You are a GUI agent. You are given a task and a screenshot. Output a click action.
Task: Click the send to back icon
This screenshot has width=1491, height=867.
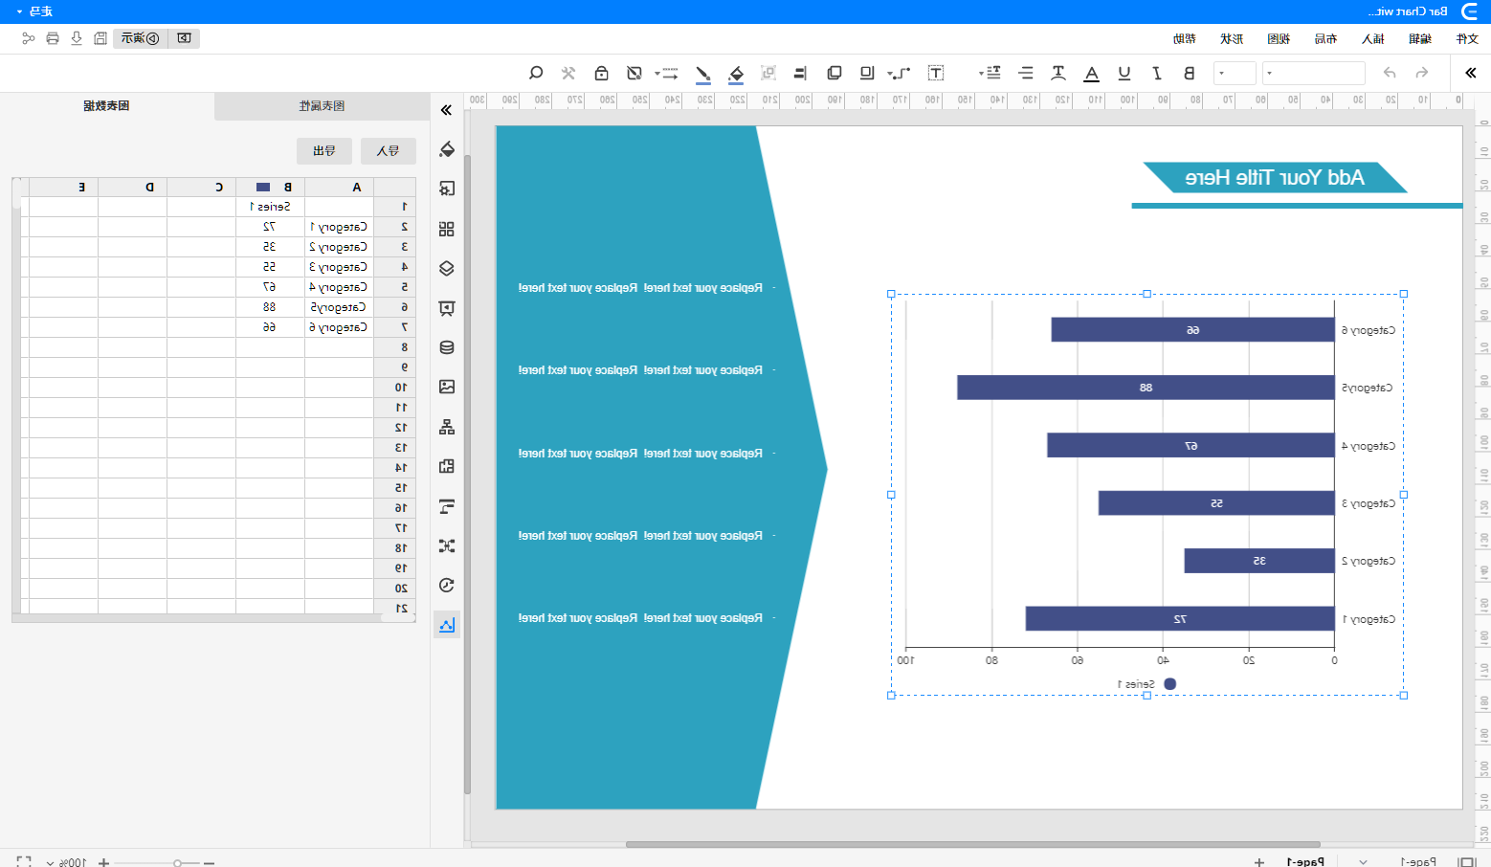[867, 73]
